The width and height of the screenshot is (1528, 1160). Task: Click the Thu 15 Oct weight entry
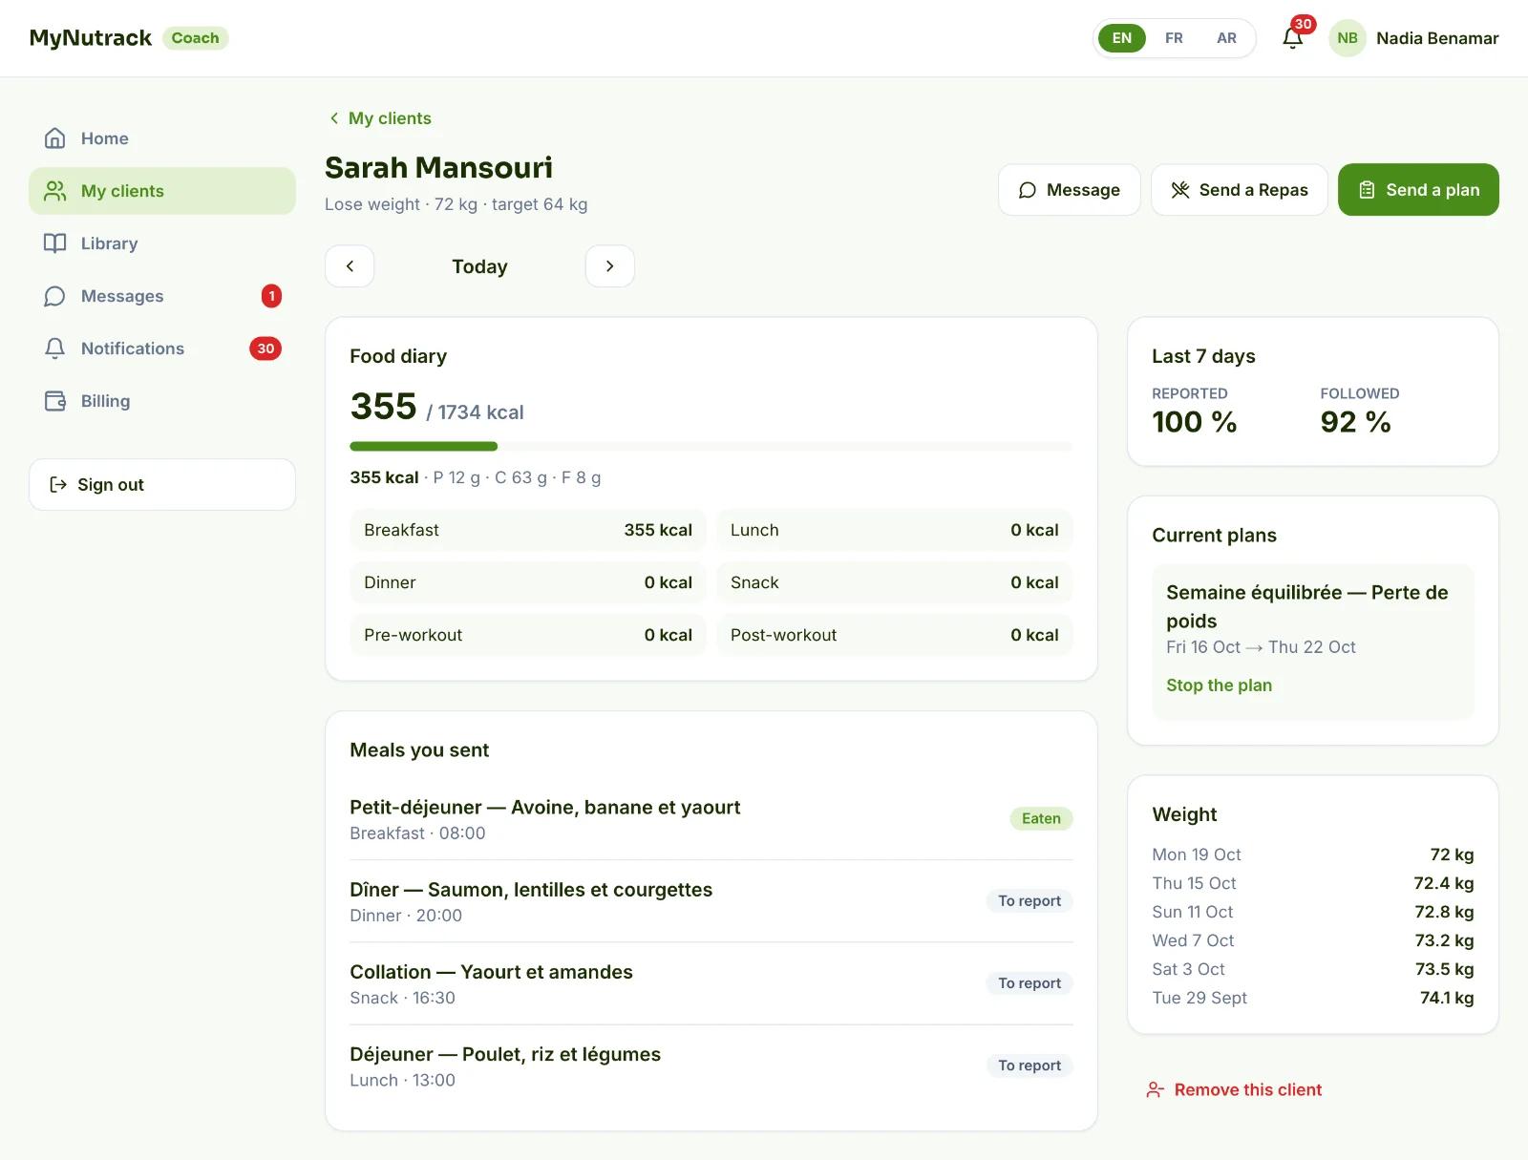click(x=1312, y=883)
